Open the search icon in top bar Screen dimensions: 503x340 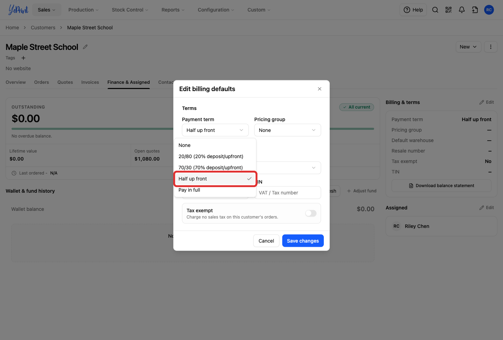coord(435,10)
